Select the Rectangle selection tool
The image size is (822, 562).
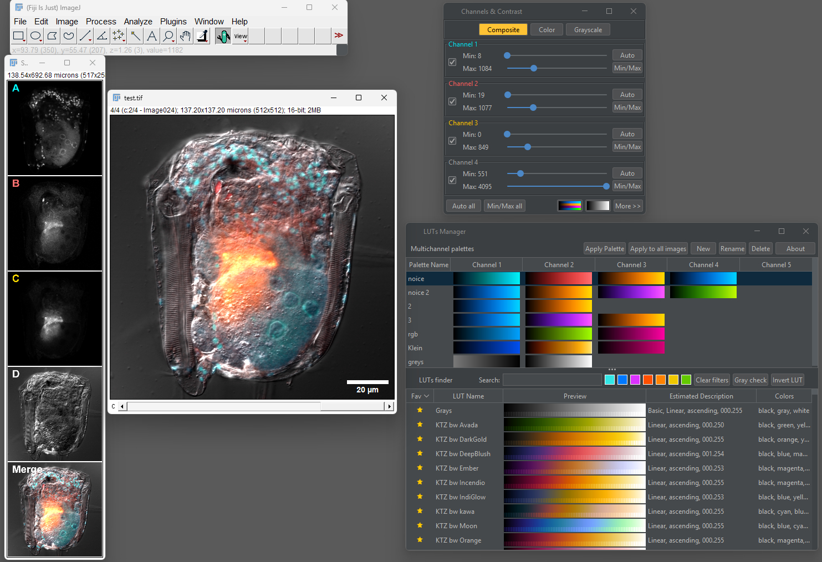point(19,36)
